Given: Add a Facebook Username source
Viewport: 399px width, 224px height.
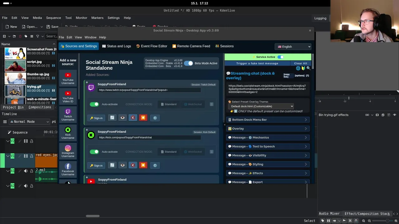Looking at the screenshot, I should click(x=68, y=170).
